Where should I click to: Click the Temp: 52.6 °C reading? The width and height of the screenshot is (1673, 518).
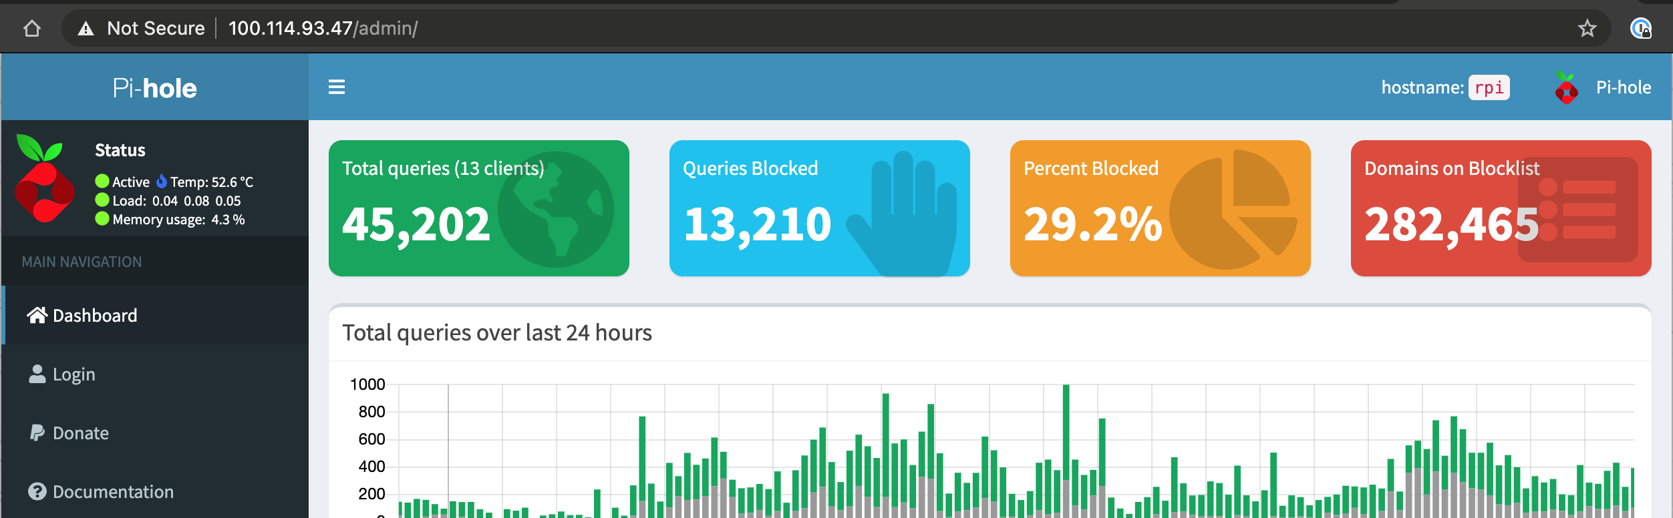point(212,182)
